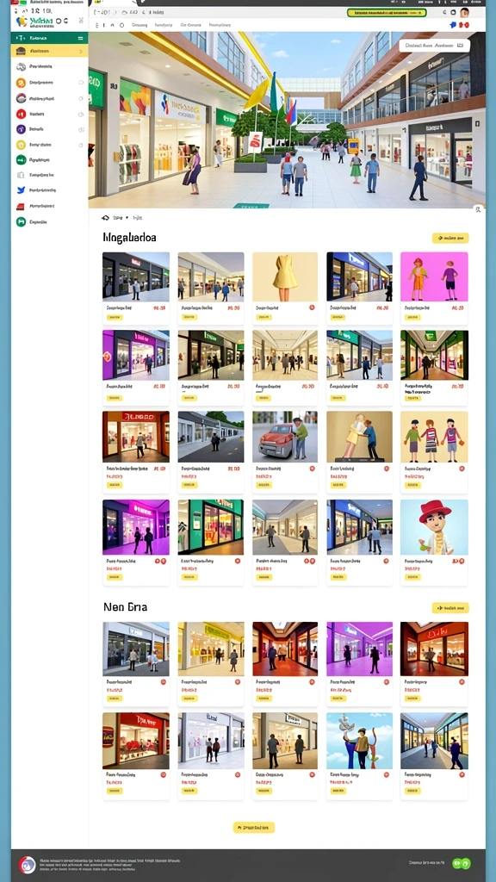The height and width of the screenshot is (882, 496).
Task: Click the yellow button beside the first section heading
Action: coord(450,238)
